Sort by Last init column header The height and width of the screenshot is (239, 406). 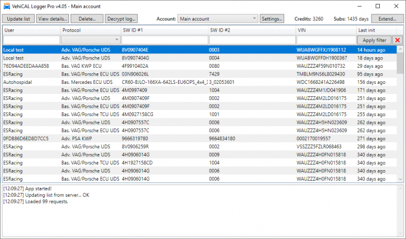[x=375, y=30]
